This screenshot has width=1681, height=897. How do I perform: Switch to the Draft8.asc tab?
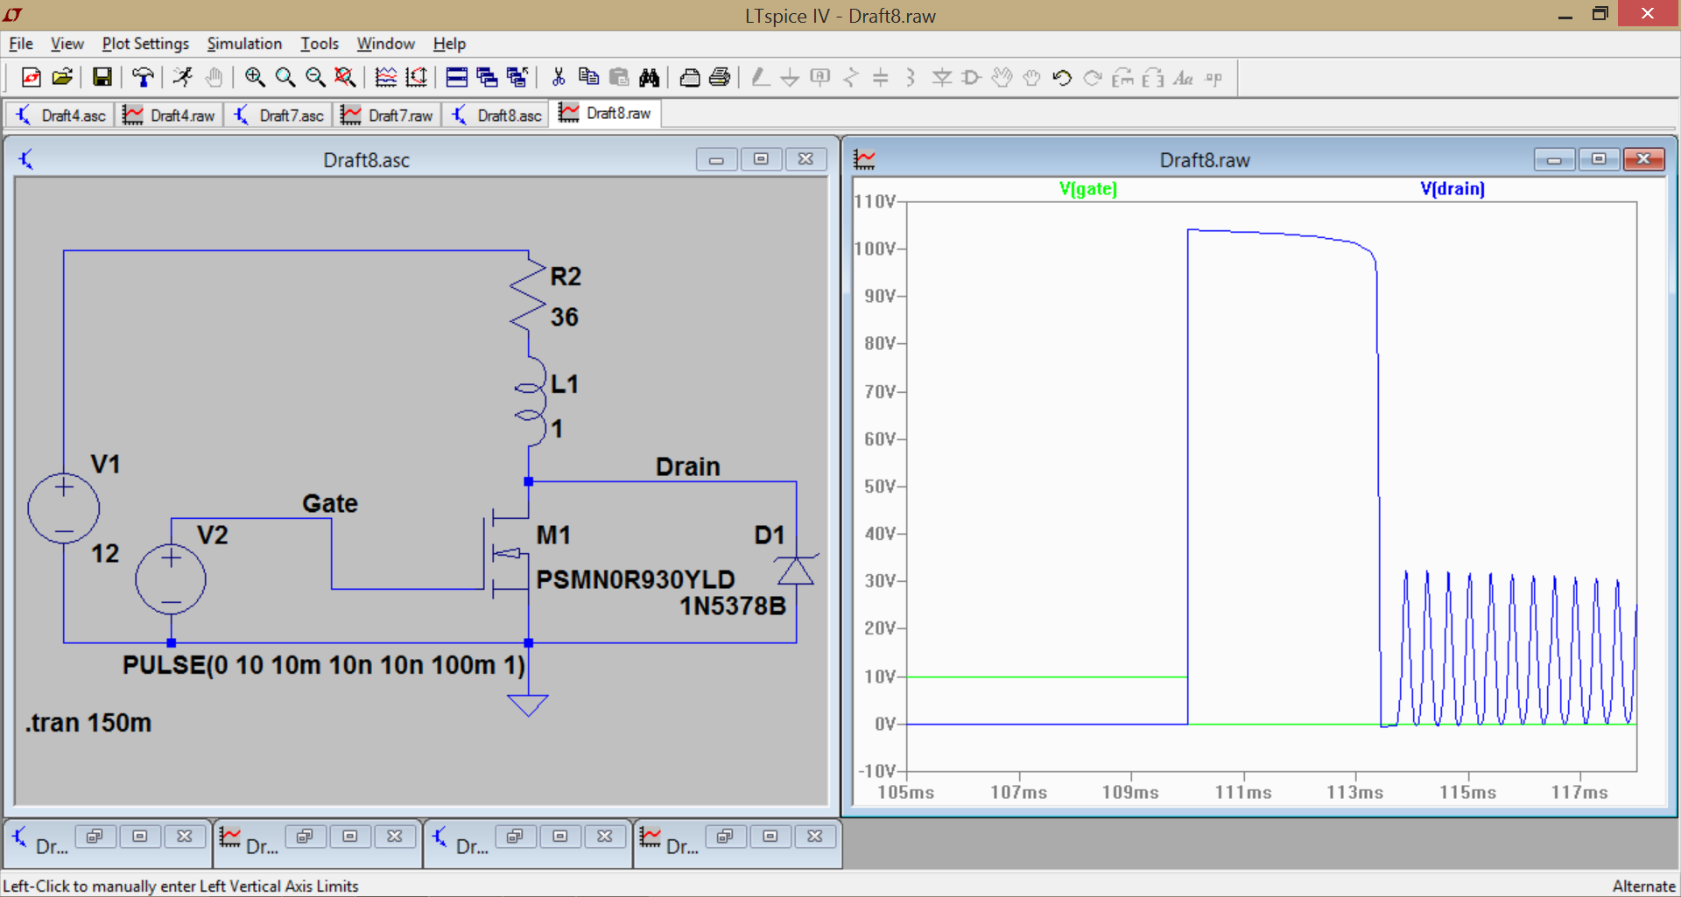point(496,116)
